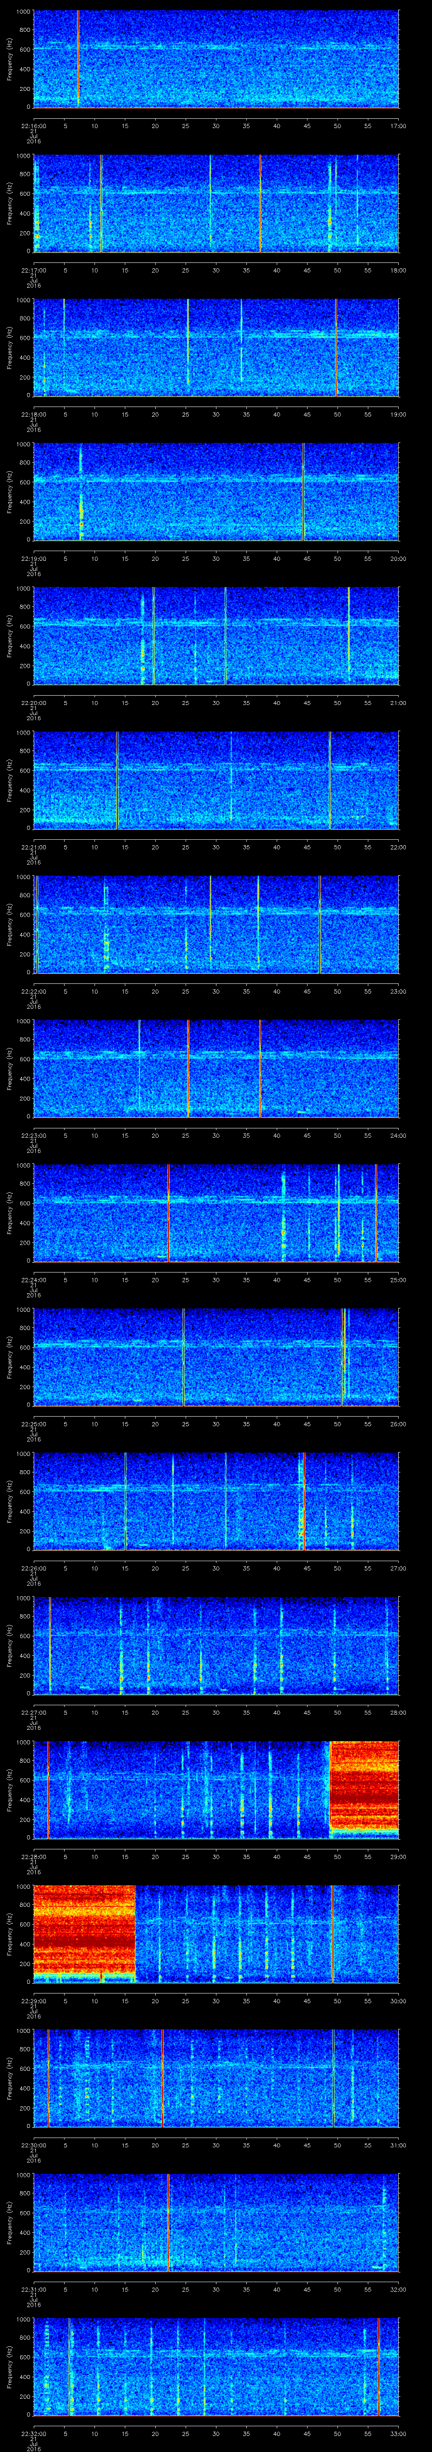Click the spectrogram panel starting at 22:23:00
Screen dimensions: 432x2452
[x=216, y=1068]
